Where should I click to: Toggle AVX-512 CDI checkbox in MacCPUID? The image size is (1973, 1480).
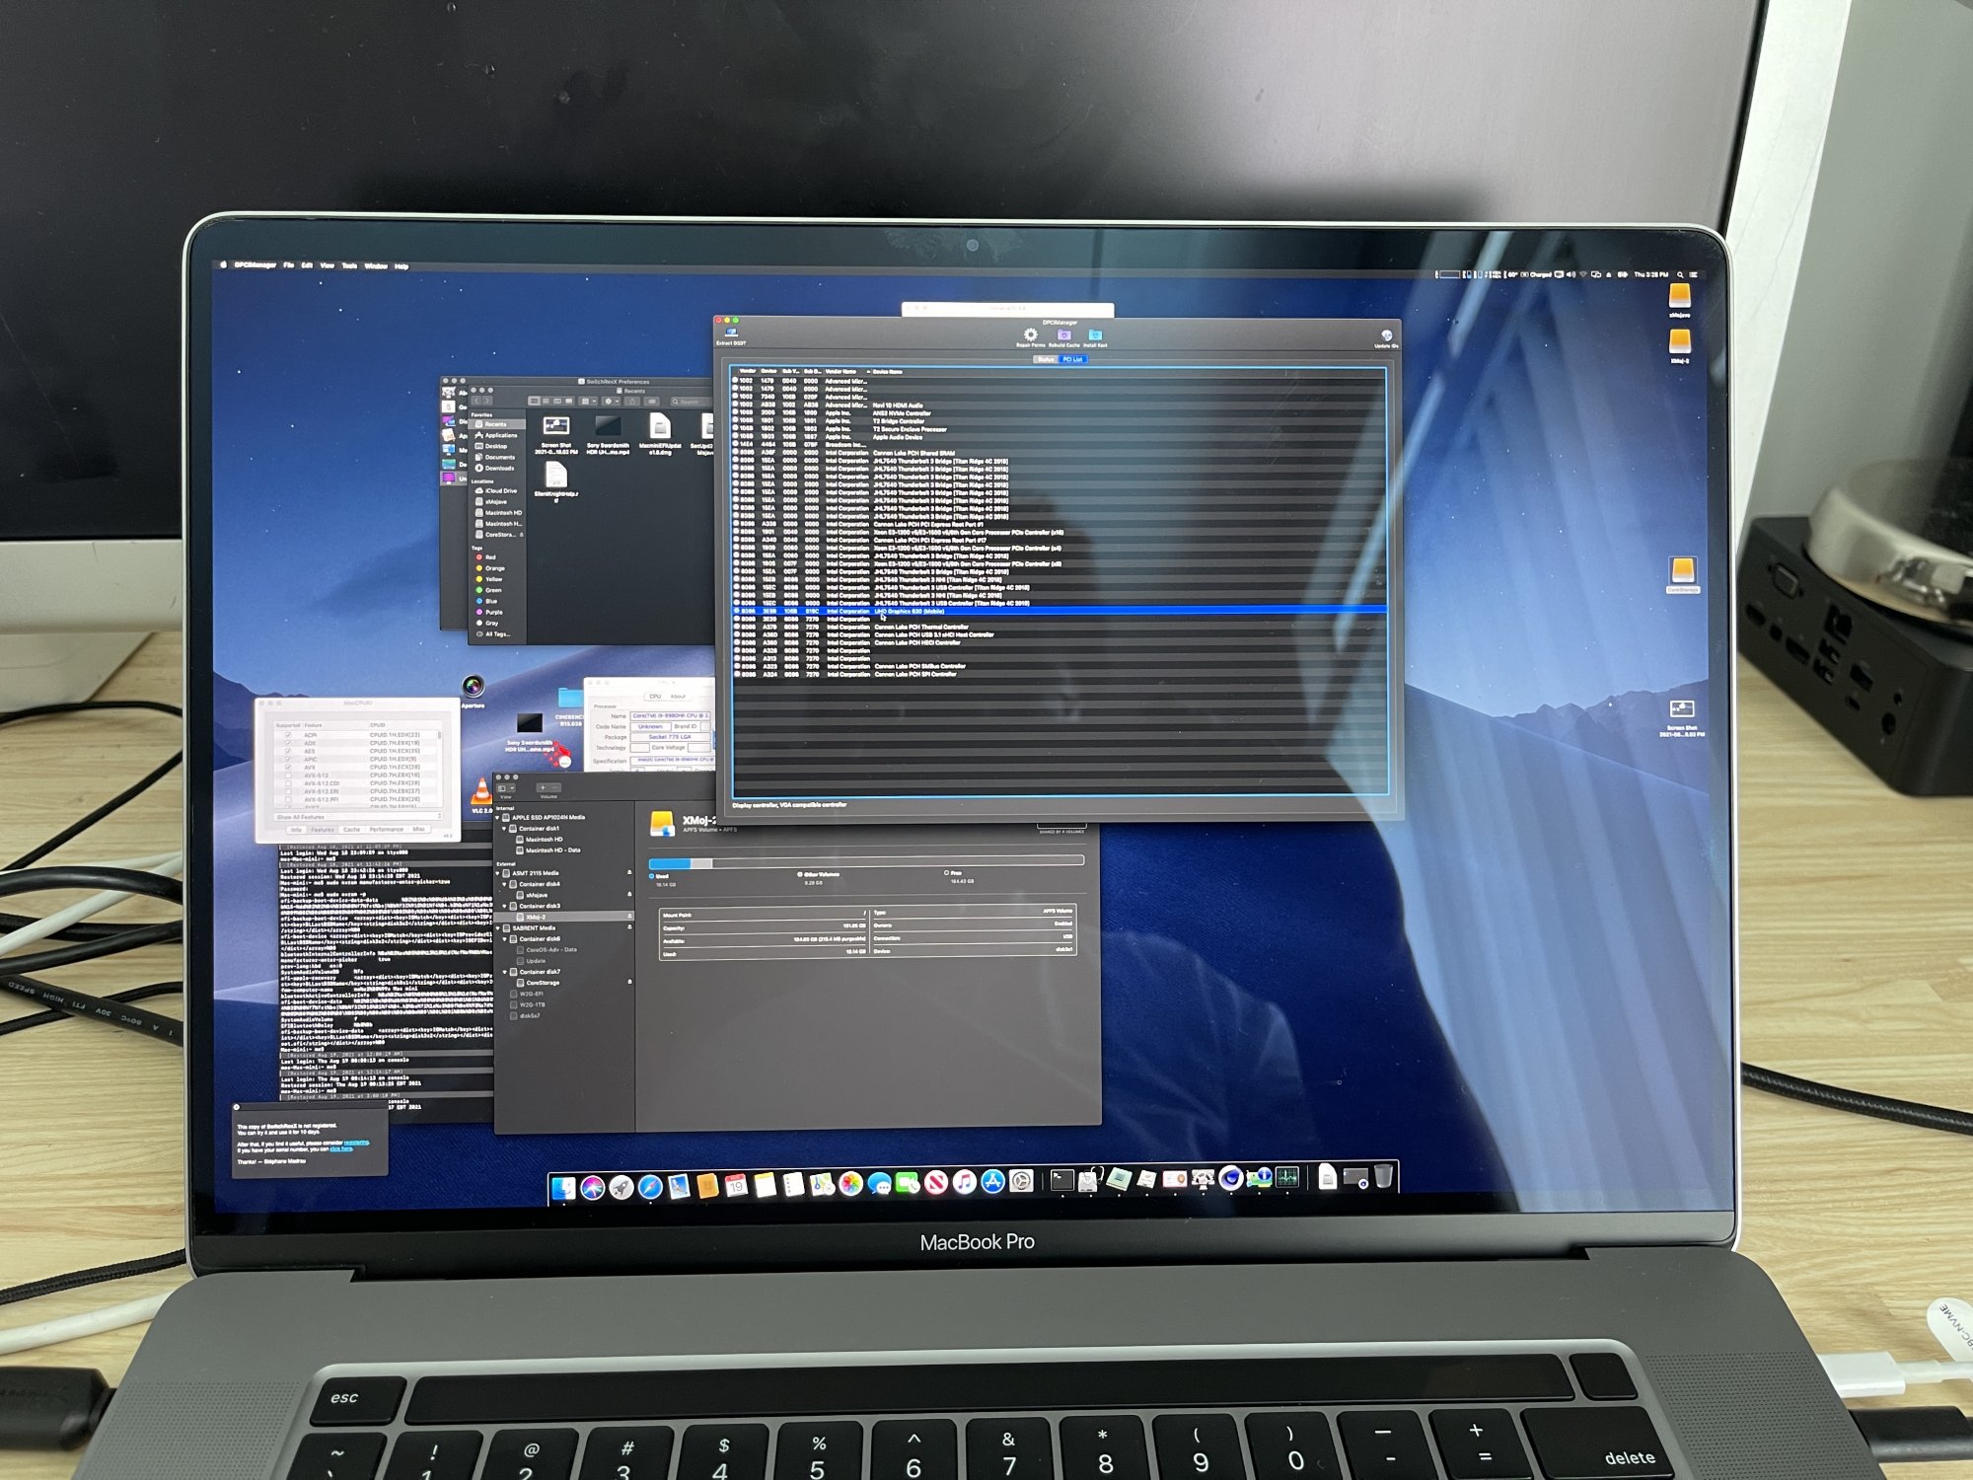click(288, 783)
